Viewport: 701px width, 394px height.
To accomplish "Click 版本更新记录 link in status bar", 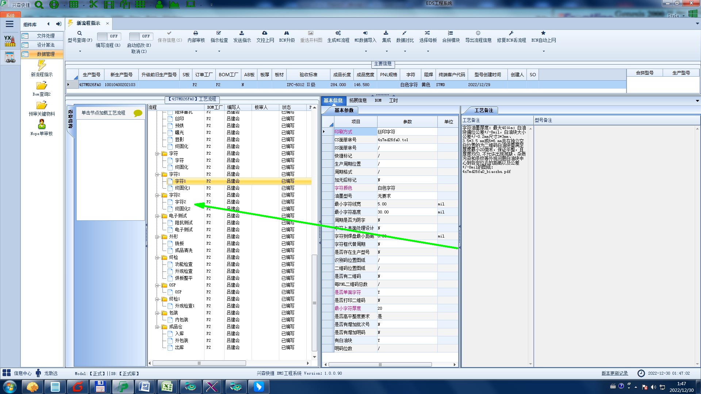I will coord(614,373).
